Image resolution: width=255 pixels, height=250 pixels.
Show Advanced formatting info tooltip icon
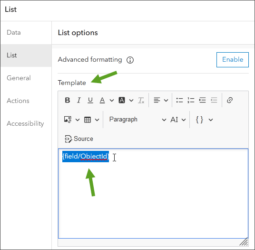click(130, 60)
